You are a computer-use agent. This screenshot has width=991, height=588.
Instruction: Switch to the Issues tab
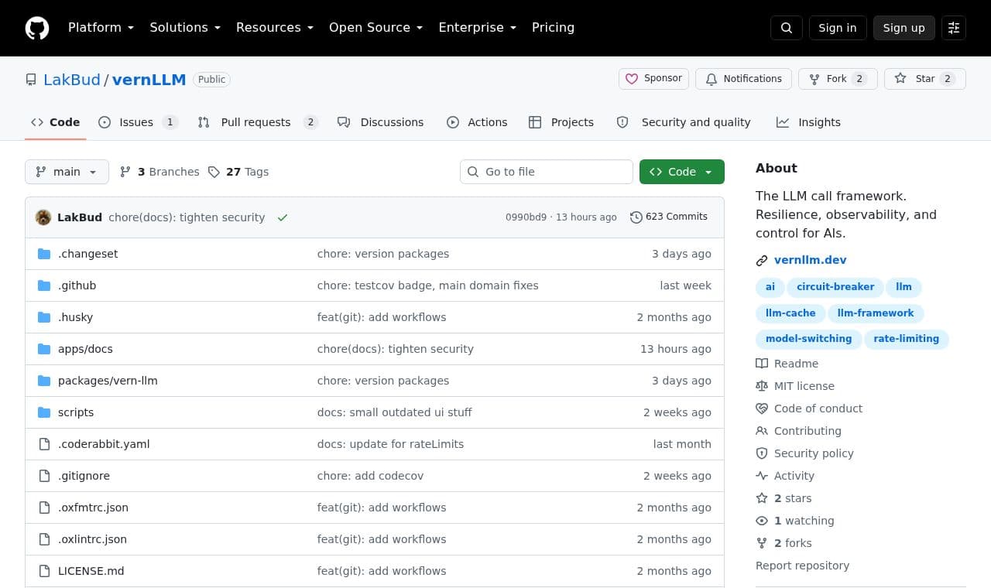[139, 122]
